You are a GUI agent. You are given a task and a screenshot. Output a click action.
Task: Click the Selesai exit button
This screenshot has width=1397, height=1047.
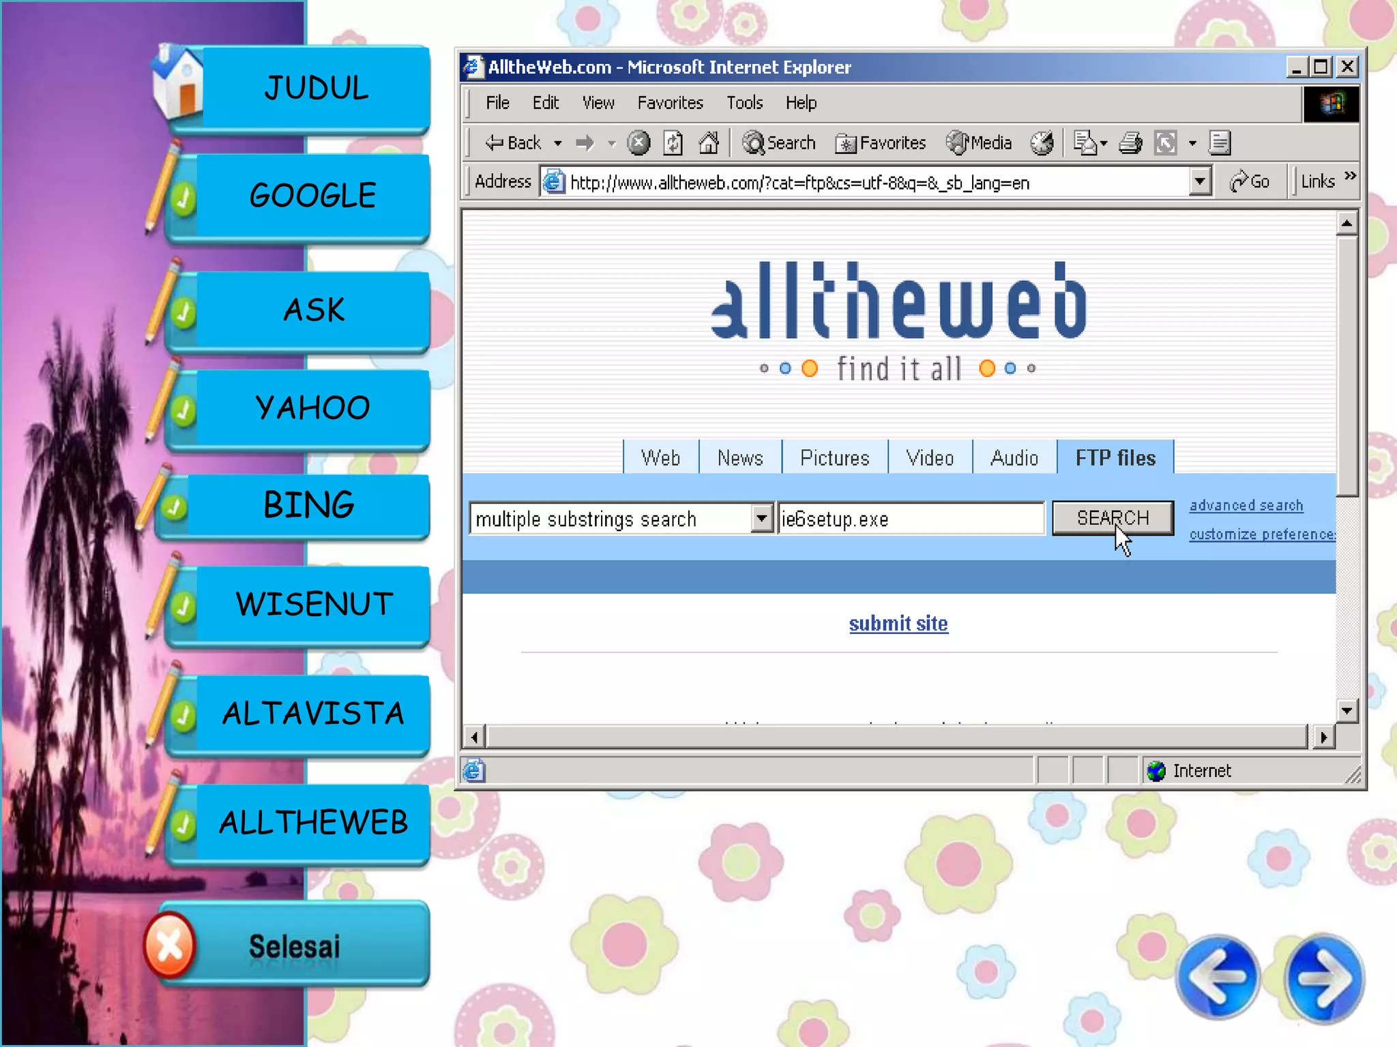coord(293,946)
